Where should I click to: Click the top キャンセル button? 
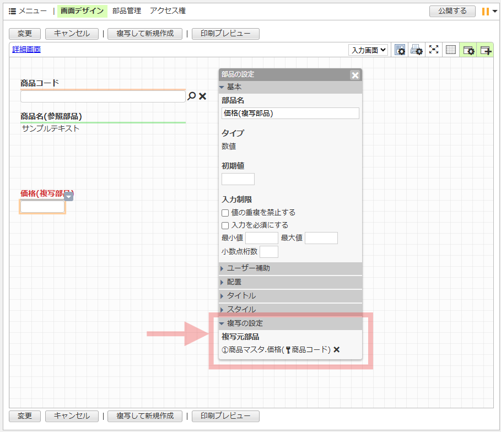(x=72, y=34)
